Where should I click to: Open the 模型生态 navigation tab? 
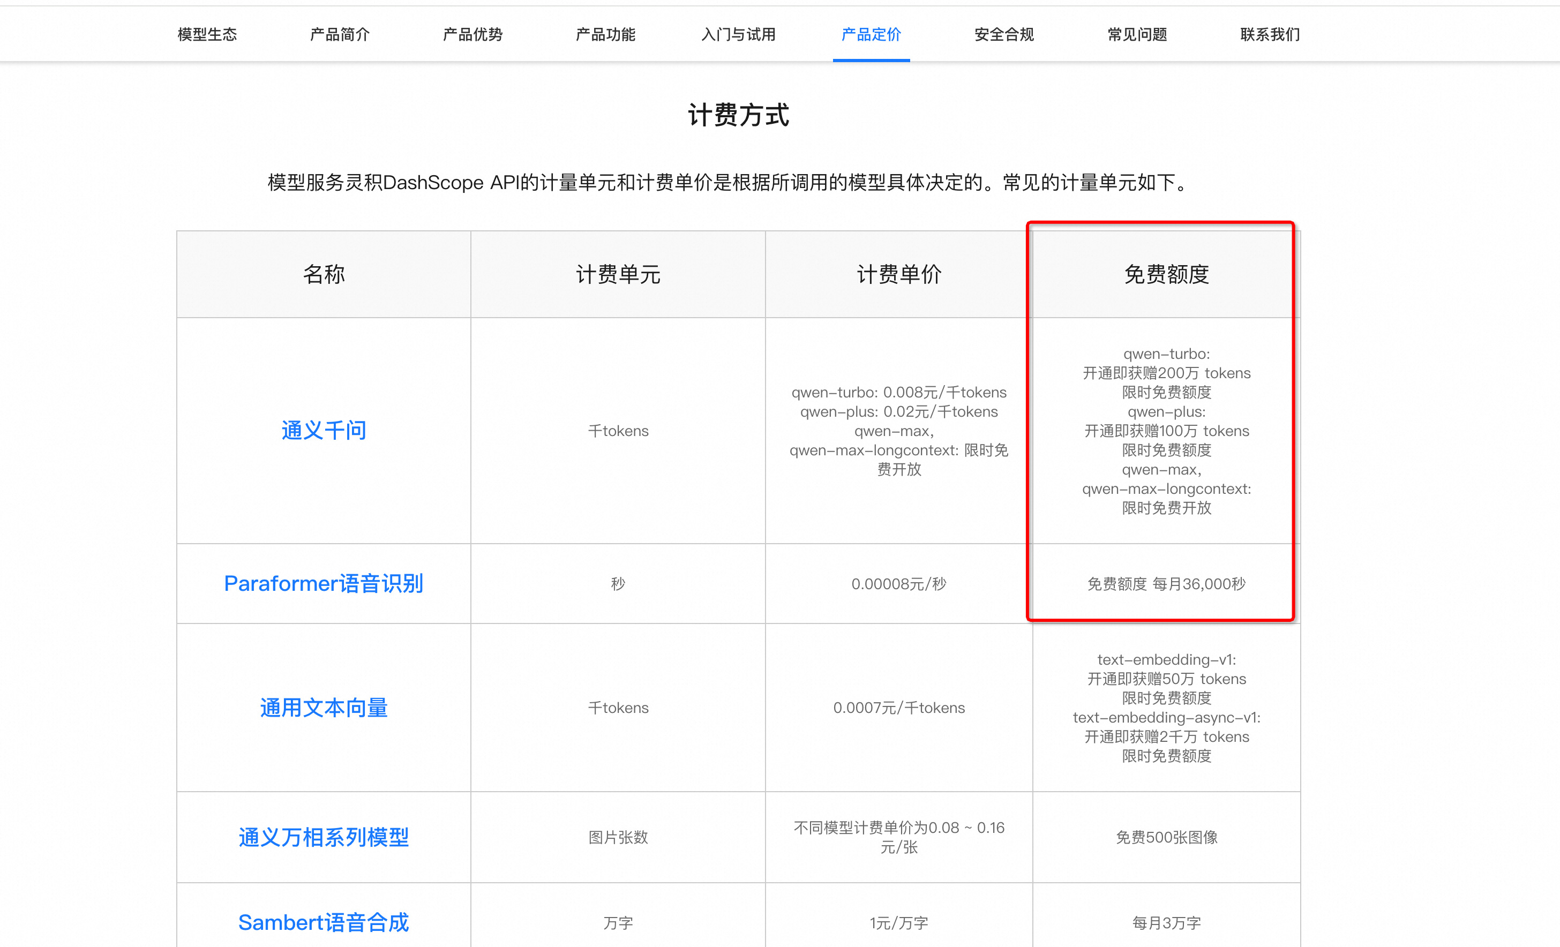(x=207, y=35)
